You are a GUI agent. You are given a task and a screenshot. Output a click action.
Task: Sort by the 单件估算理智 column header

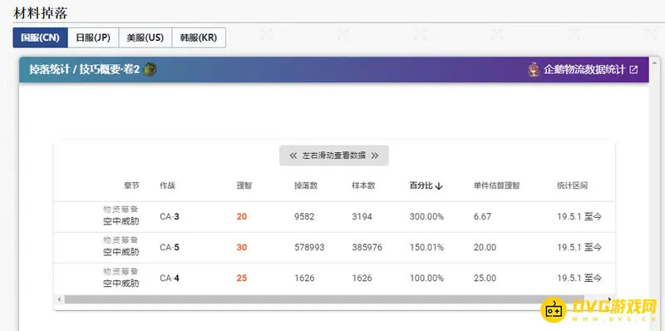coord(496,185)
